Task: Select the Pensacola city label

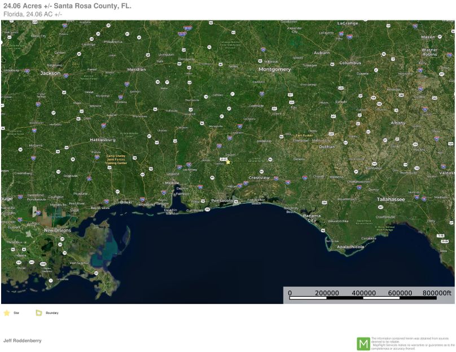Action: [222, 201]
